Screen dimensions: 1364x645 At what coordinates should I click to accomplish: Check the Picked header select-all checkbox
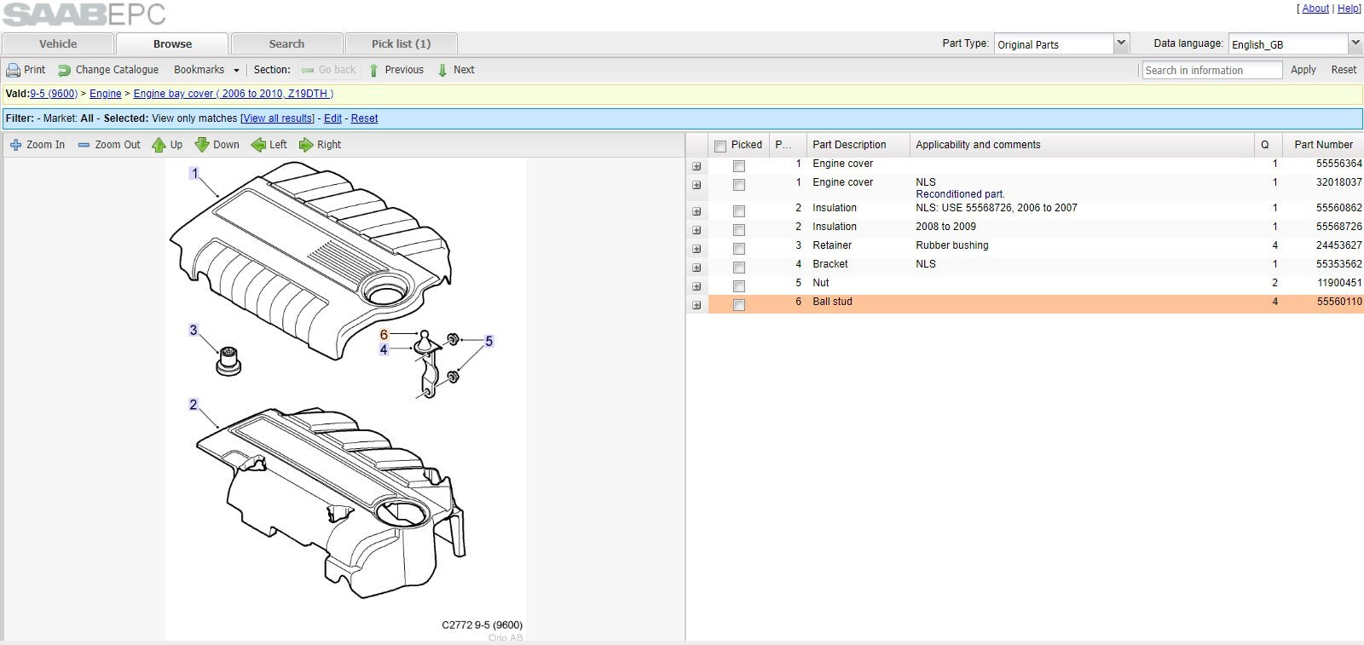[720, 146]
